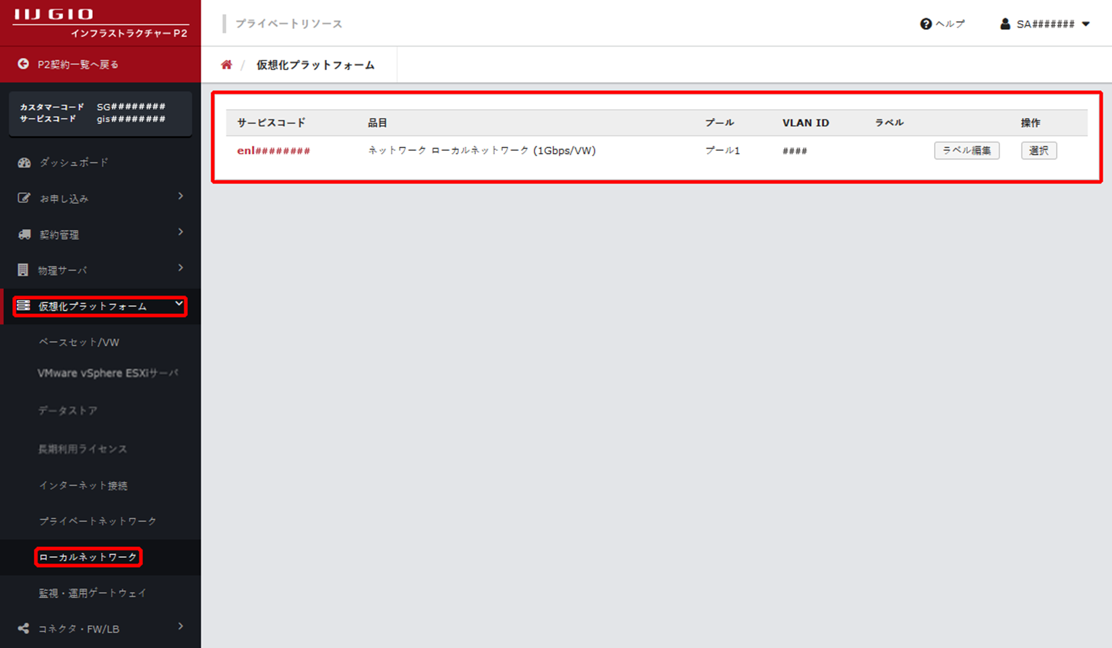Select データストア submenu item
The width and height of the screenshot is (1112, 648).
(67, 410)
